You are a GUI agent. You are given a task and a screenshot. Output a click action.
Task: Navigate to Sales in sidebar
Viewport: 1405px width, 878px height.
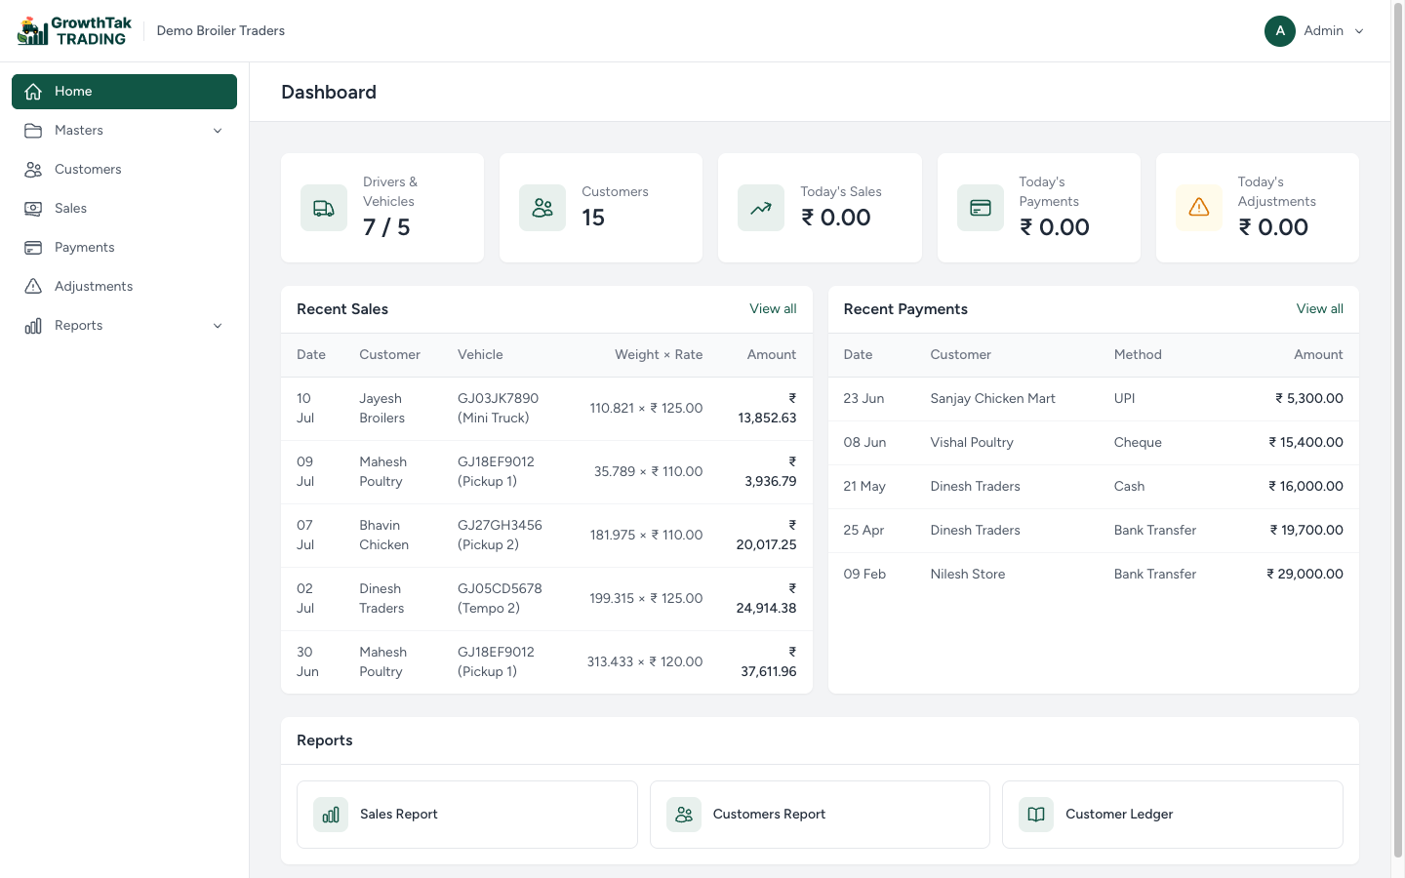(x=124, y=209)
